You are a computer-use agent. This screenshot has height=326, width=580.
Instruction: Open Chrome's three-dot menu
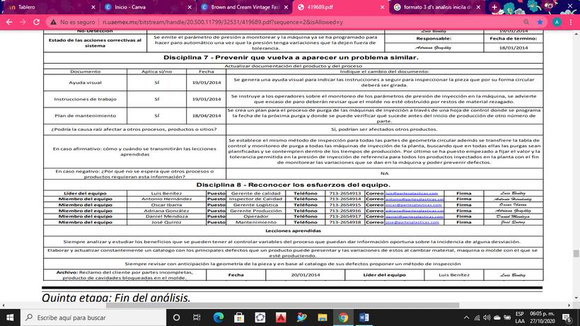571,22
